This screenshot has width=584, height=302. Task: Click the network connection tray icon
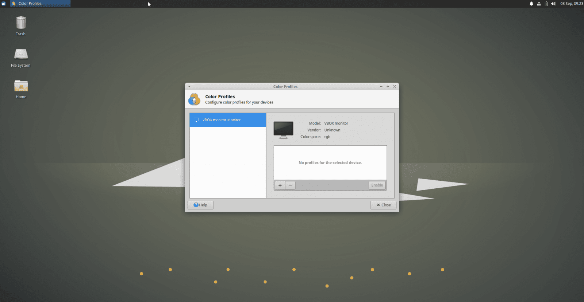539,4
